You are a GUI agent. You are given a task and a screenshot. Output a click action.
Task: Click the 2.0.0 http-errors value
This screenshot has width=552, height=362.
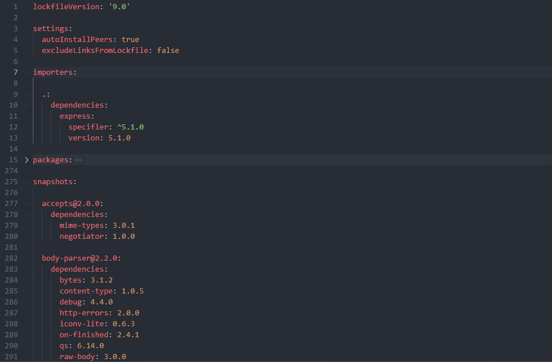[x=128, y=313]
